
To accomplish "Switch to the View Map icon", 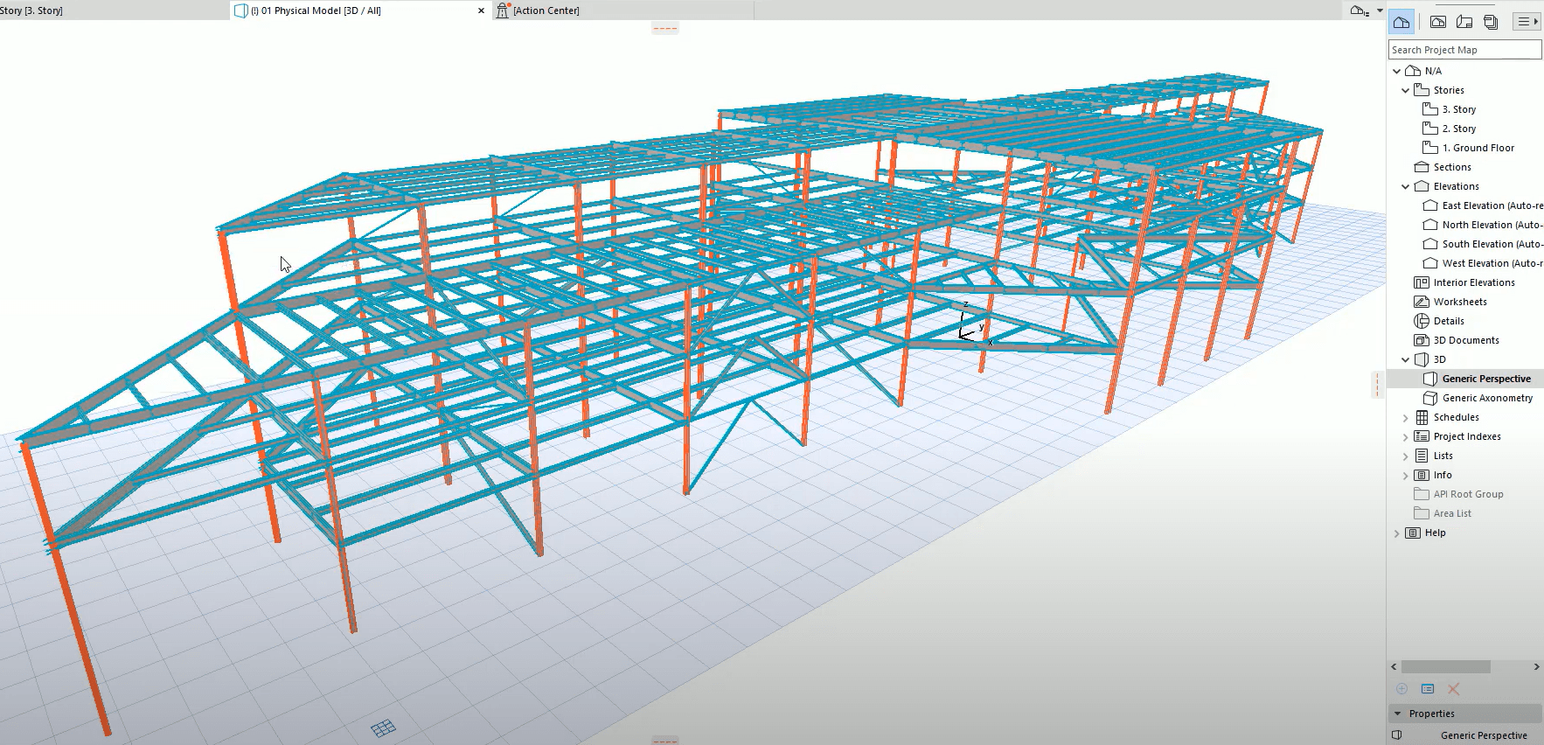I will click(x=1438, y=22).
